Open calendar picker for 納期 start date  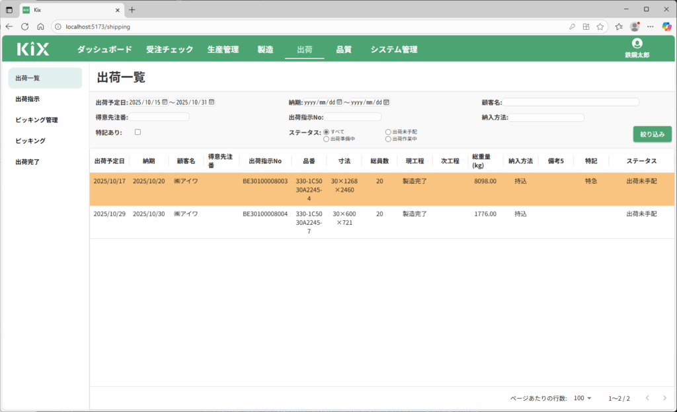[339, 103]
